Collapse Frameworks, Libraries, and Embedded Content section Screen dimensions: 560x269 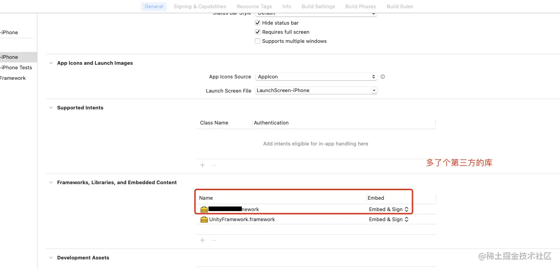pos(51,182)
